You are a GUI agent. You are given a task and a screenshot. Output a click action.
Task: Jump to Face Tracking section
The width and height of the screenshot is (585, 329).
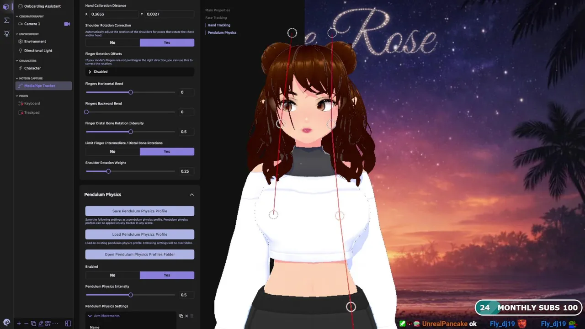point(216,18)
